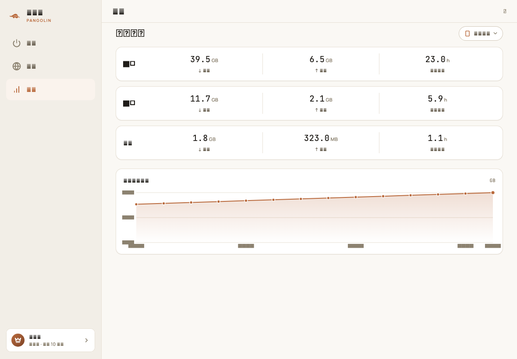
Task: Click the last data point on the chart
Action: pyautogui.click(x=493, y=193)
